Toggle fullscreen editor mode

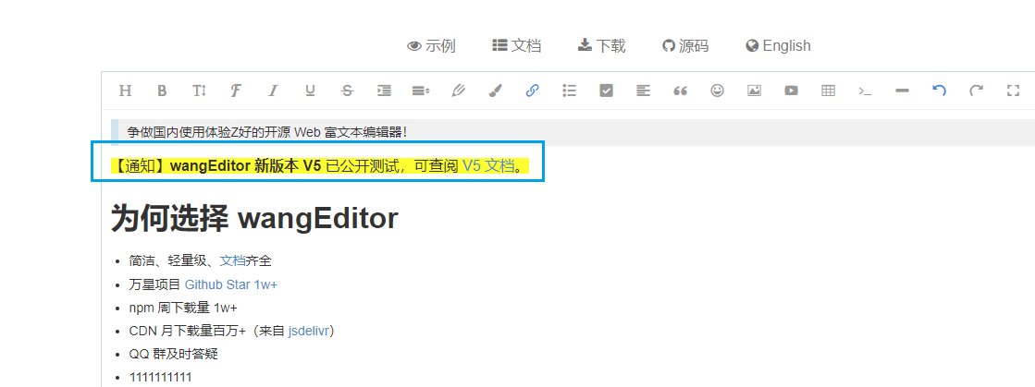[x=1013, y=91]
